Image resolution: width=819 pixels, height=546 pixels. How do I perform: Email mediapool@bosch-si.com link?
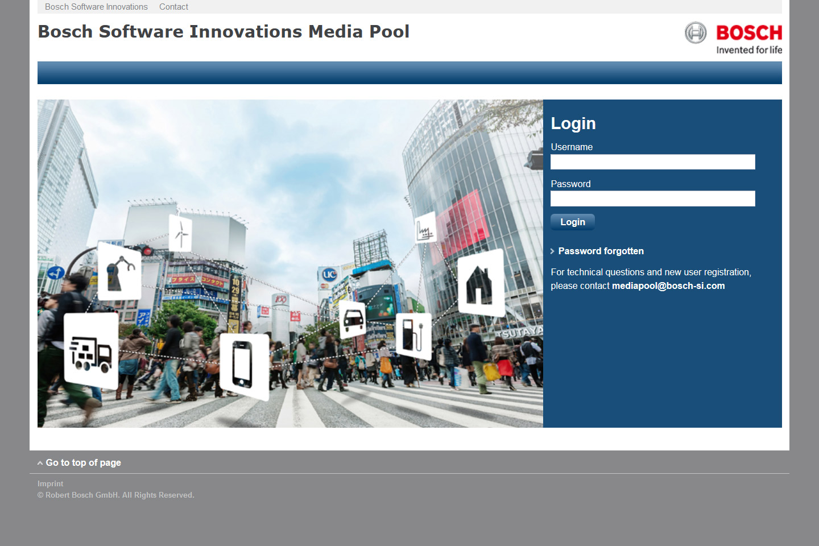[668, 286]
